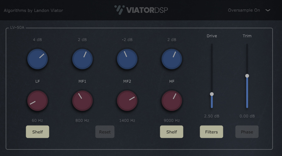Click the Algorithms by Landon Viator text
The width and height of the screenshot is (282, 156).
coord(34,10)
